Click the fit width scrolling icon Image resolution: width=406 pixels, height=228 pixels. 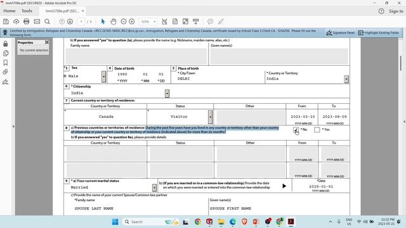(164, 22)
